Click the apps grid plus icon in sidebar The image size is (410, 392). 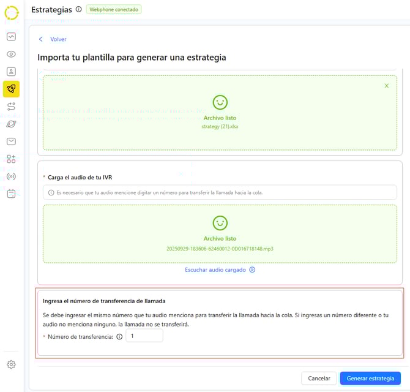(x=11, y=159)
